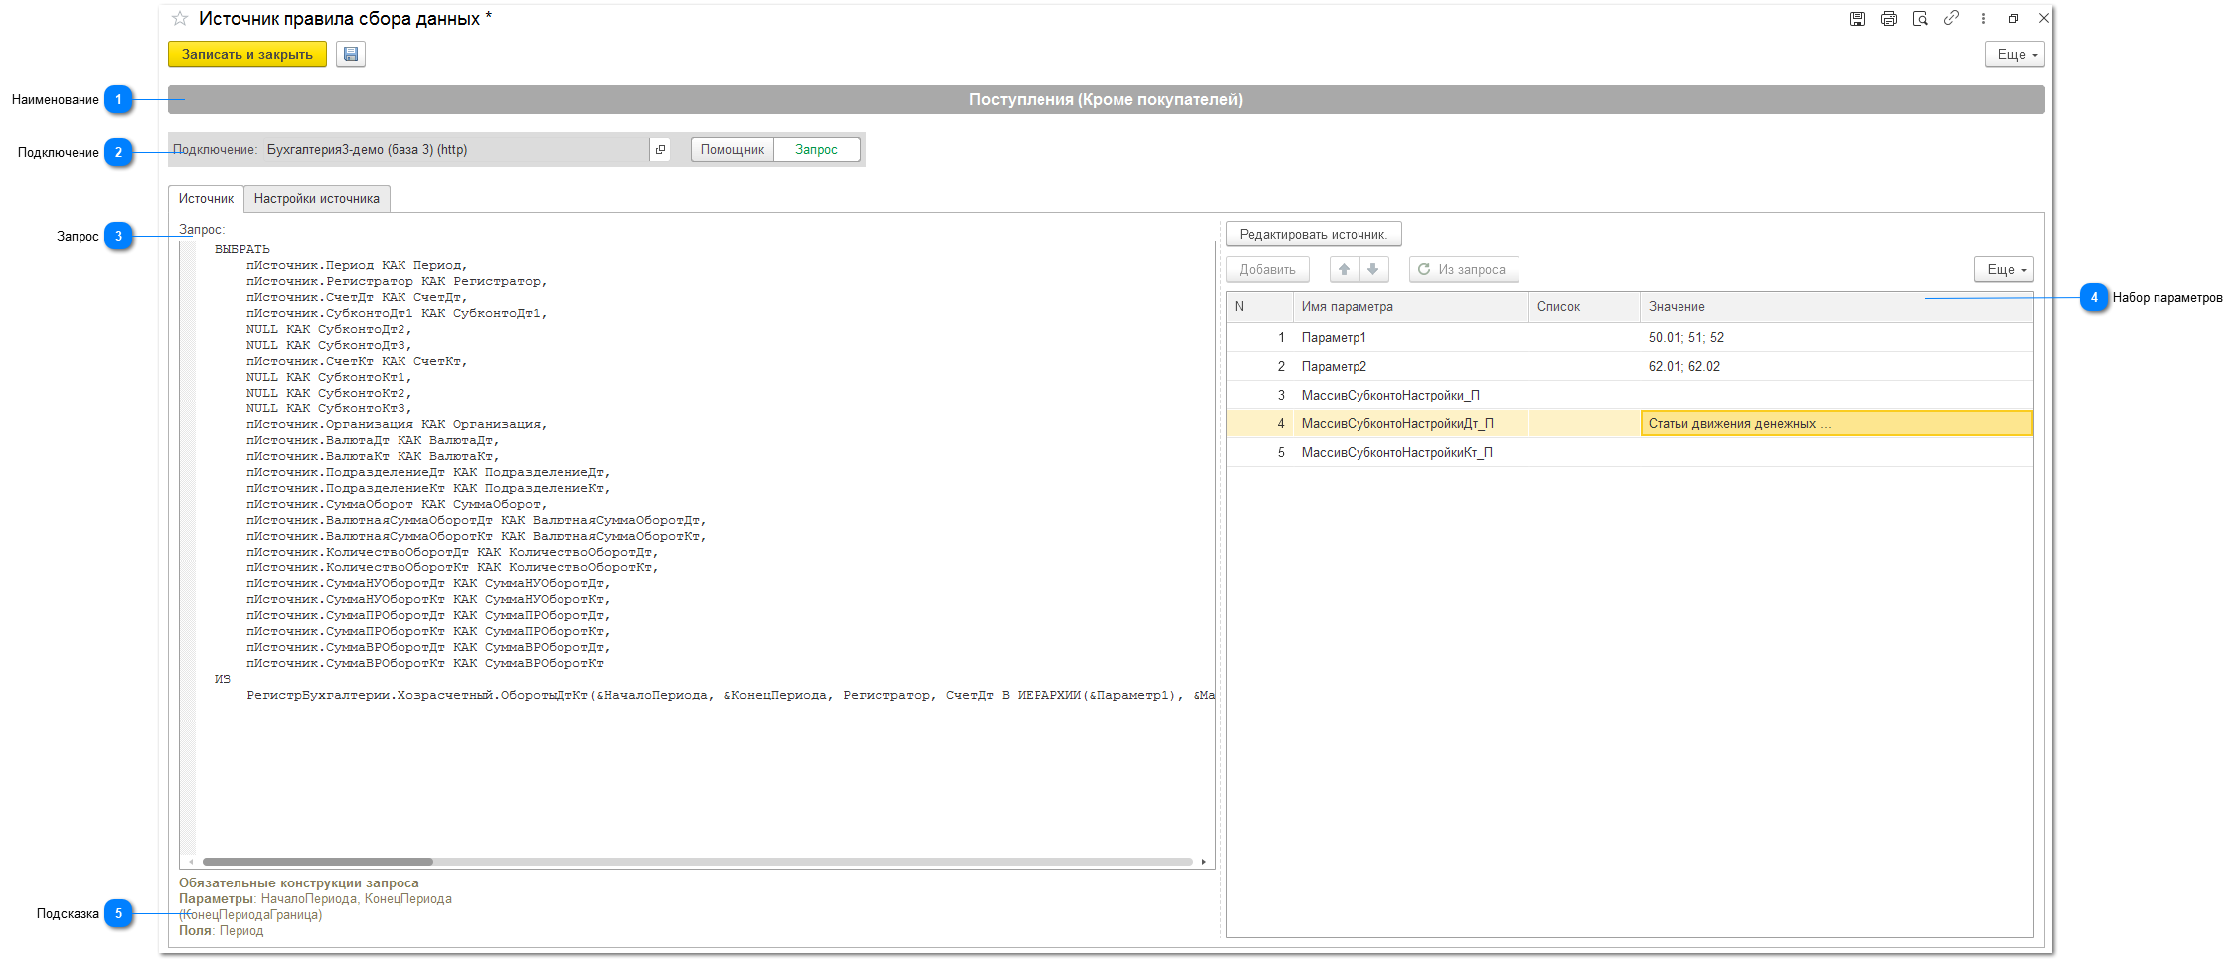
Task: Click the ИЗ keyword in query
Action: click(x=223, y=680)
